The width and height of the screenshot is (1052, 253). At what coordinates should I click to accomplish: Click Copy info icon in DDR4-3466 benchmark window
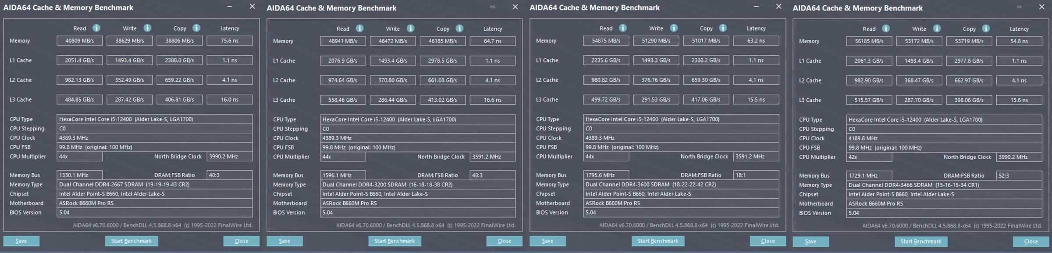(x=986, y=29)
